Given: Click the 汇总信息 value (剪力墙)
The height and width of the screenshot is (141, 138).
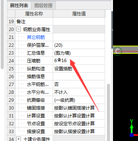Looking at the screenshot, I should point(79,53).
